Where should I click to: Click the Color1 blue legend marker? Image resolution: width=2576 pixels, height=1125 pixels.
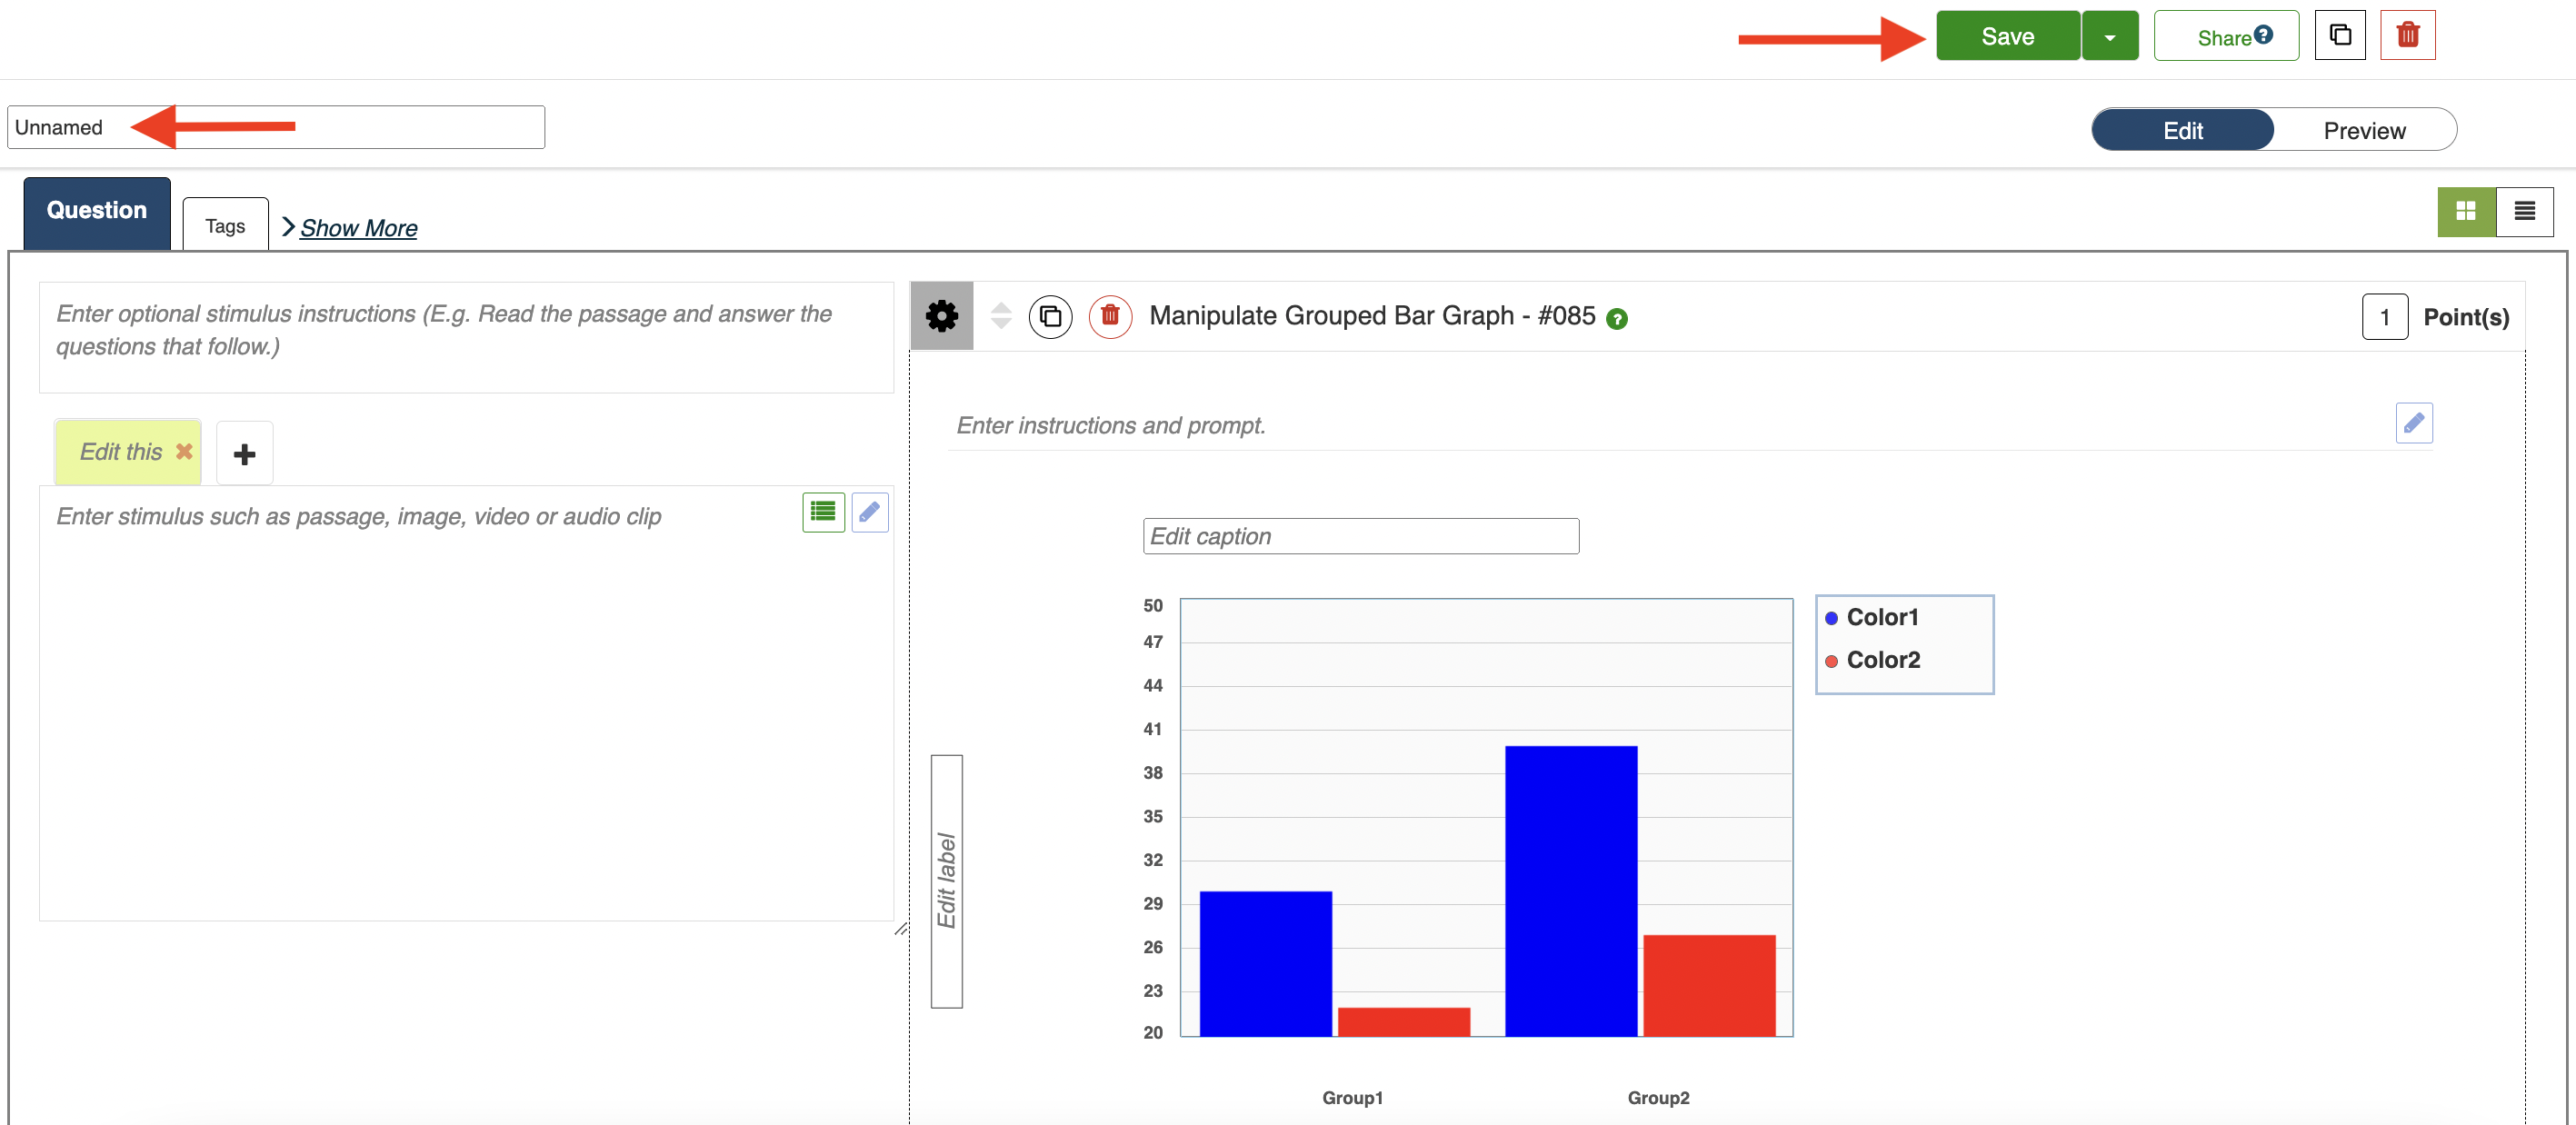[1831, 618]
